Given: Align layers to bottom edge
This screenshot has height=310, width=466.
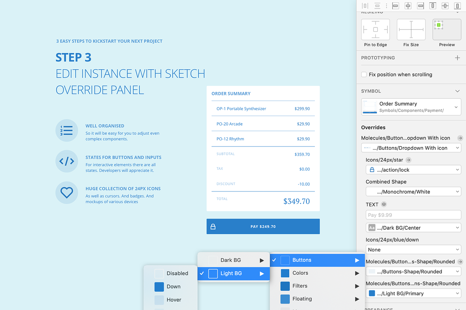Looking at the screenshot, I should (x=457, y=6).
